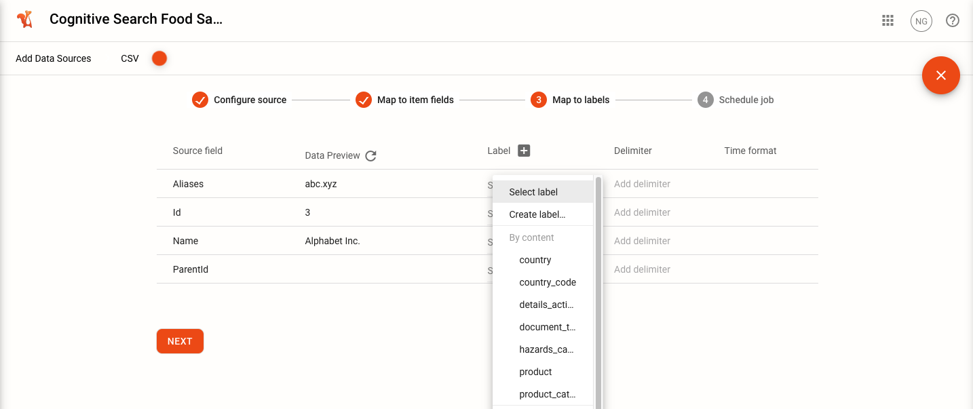Image resolution: width=973 pixels, height=409 pixels.
Task: Select the 'hazards_ca…' label option
Action: [543, 349]
